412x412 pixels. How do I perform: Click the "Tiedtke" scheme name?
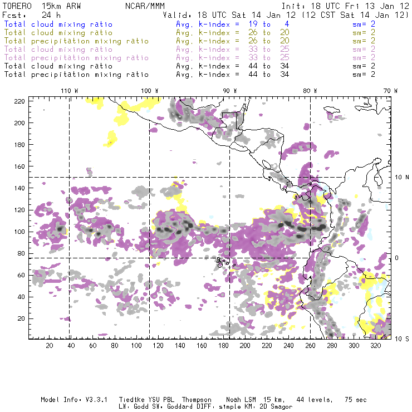coord(131,400)
